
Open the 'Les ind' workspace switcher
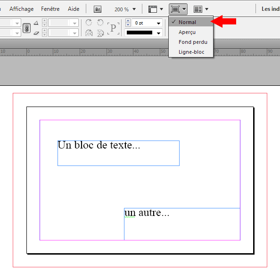[271, 9]
